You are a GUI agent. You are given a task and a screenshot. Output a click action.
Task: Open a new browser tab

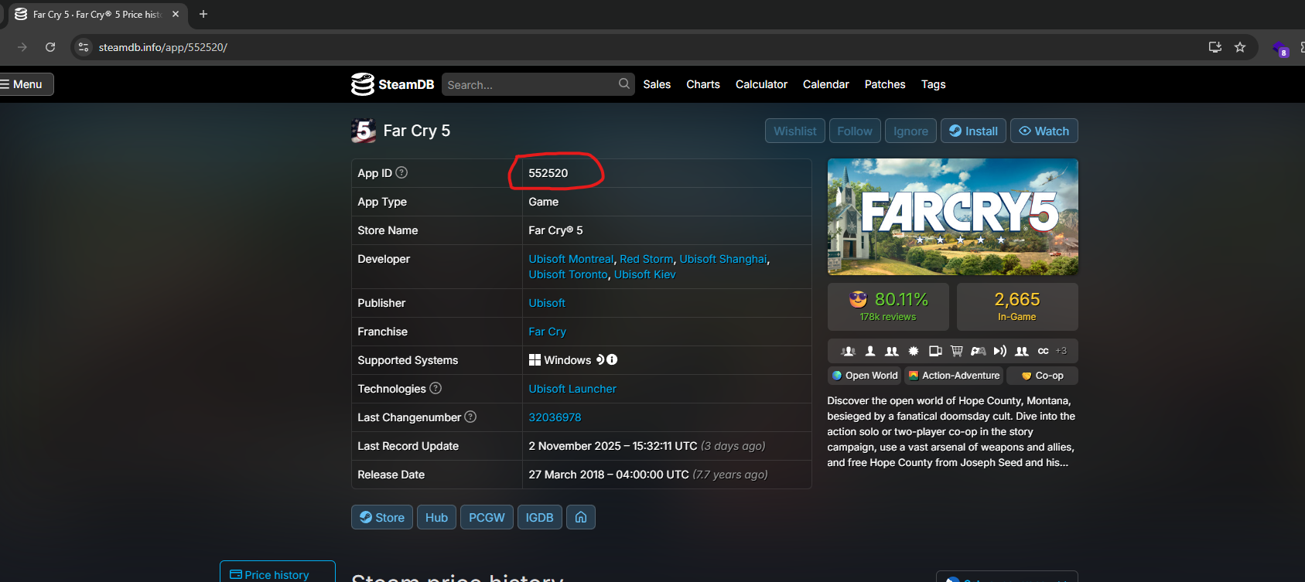click(203, 14)
